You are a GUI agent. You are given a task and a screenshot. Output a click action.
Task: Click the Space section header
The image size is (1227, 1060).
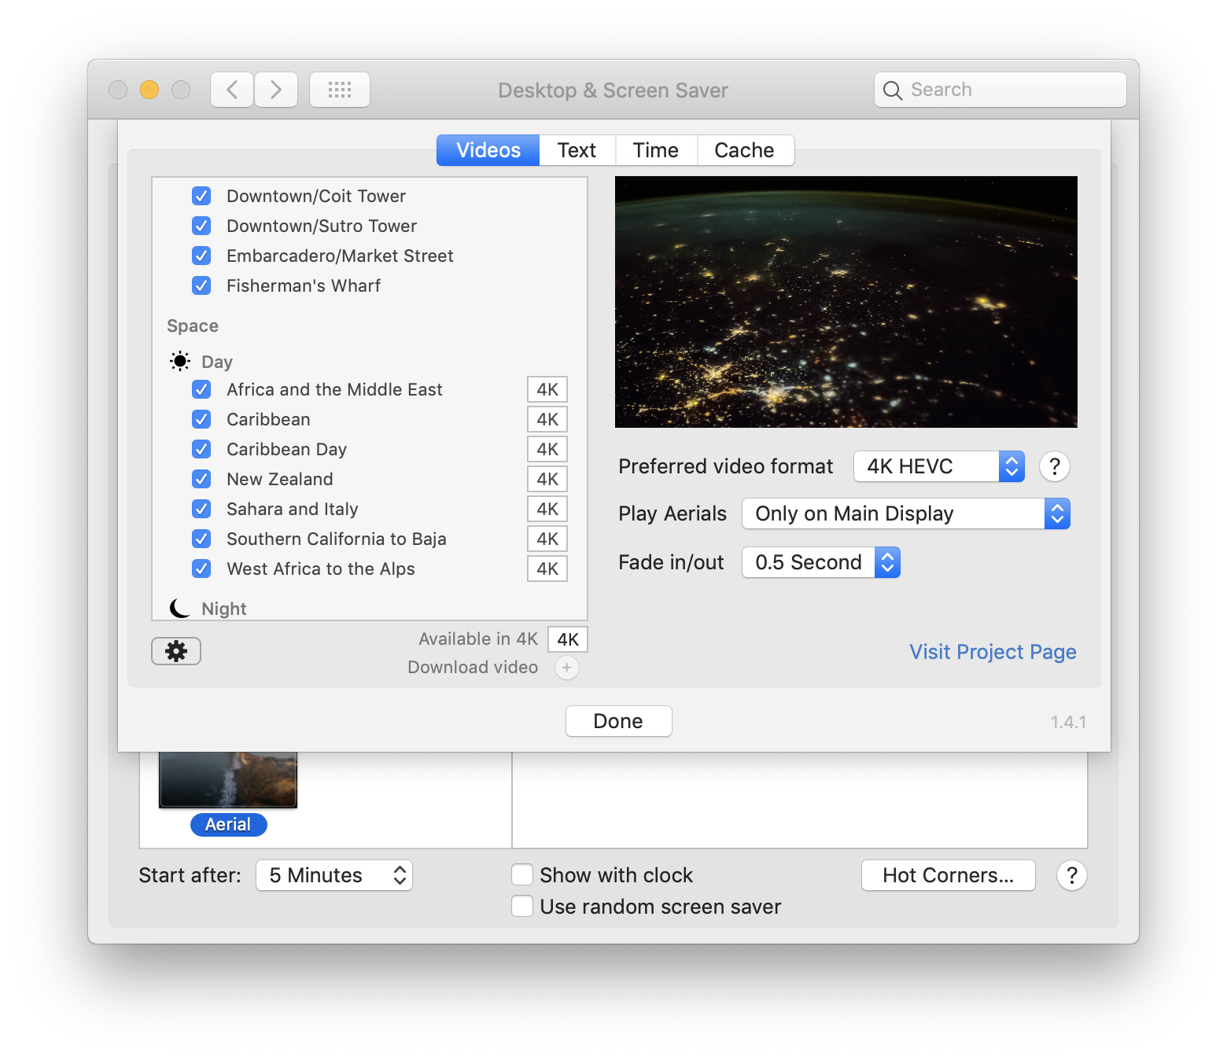(x=193, y=326)
